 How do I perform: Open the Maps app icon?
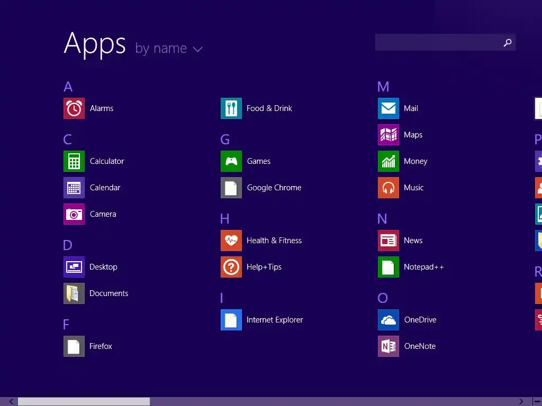pyautogui.click(x=389, y=135)
